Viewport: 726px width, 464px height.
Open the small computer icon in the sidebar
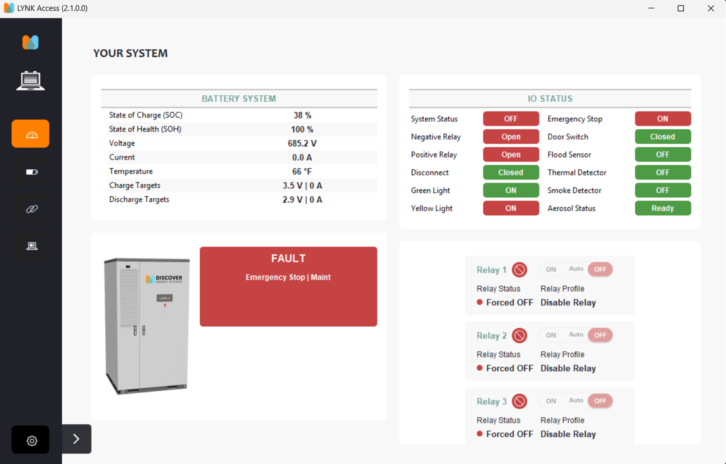31,246
